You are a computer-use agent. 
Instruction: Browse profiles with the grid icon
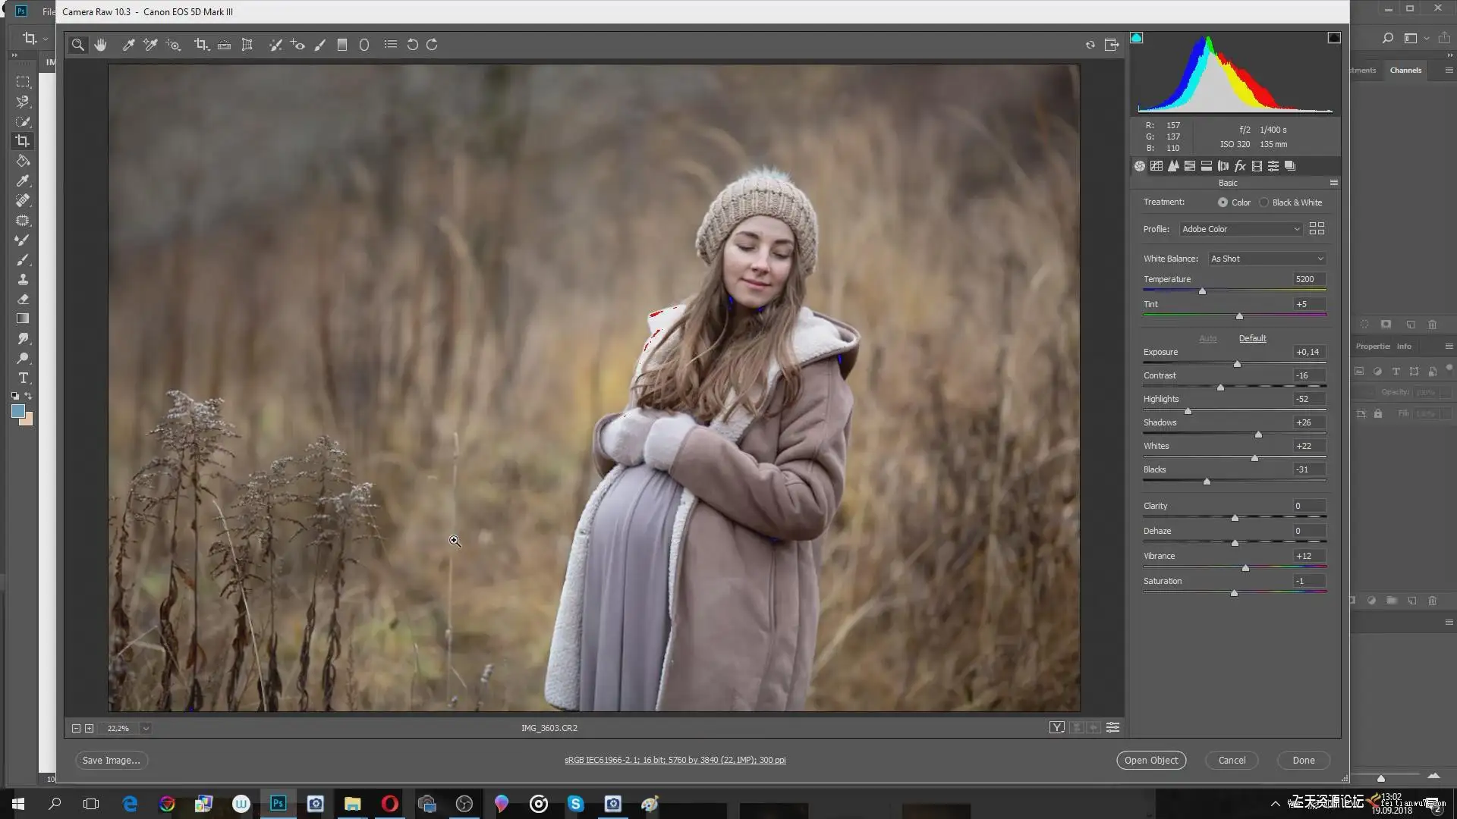[x=1317, y=228]
